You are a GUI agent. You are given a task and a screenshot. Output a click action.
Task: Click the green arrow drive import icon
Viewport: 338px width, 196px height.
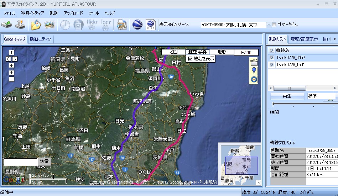tap(7, 25)
